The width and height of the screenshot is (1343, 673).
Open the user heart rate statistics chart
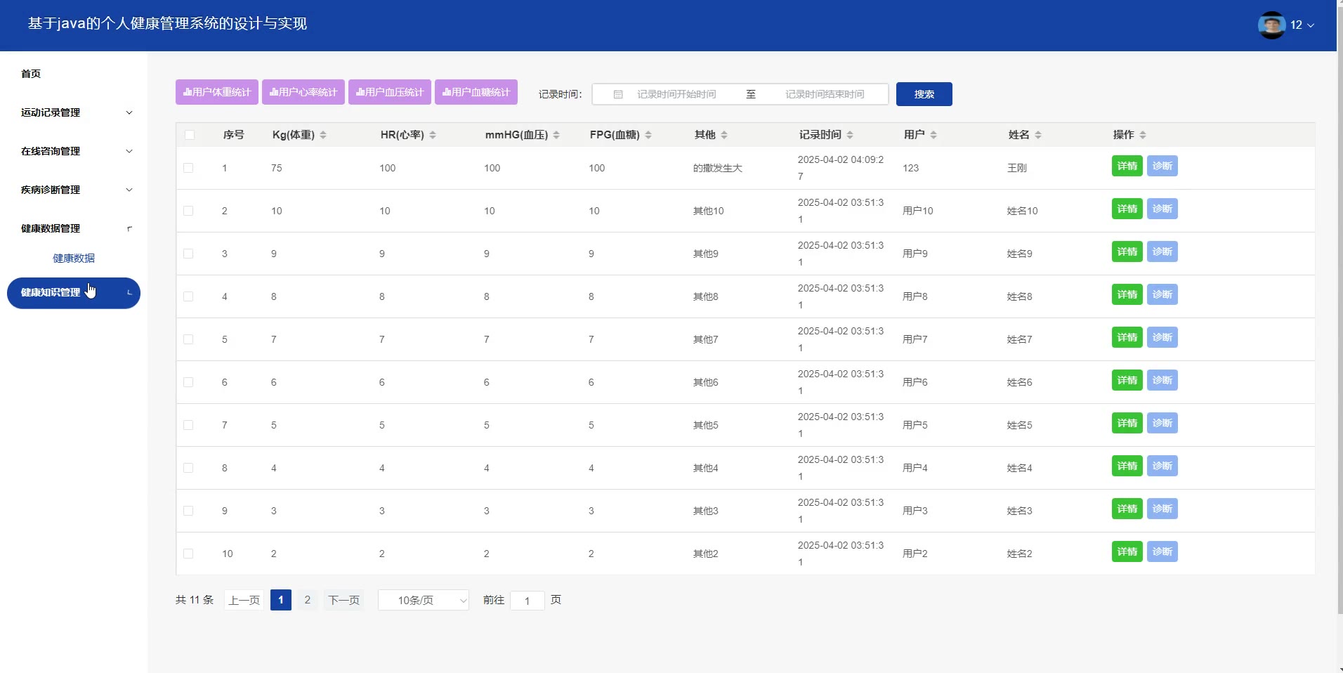[303, 92]
